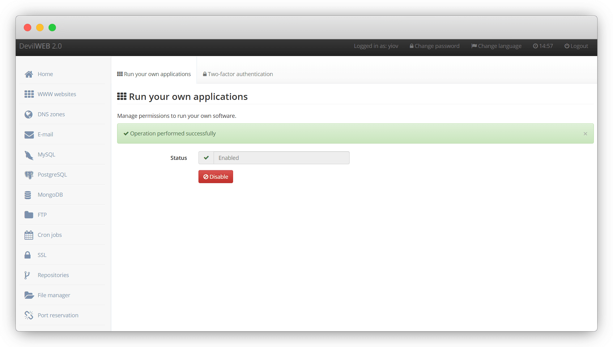This screenshot has width=613, height=347.
Task: Click the Port reservation link icon
Action: pyautogui.click(x=29, y=315)
